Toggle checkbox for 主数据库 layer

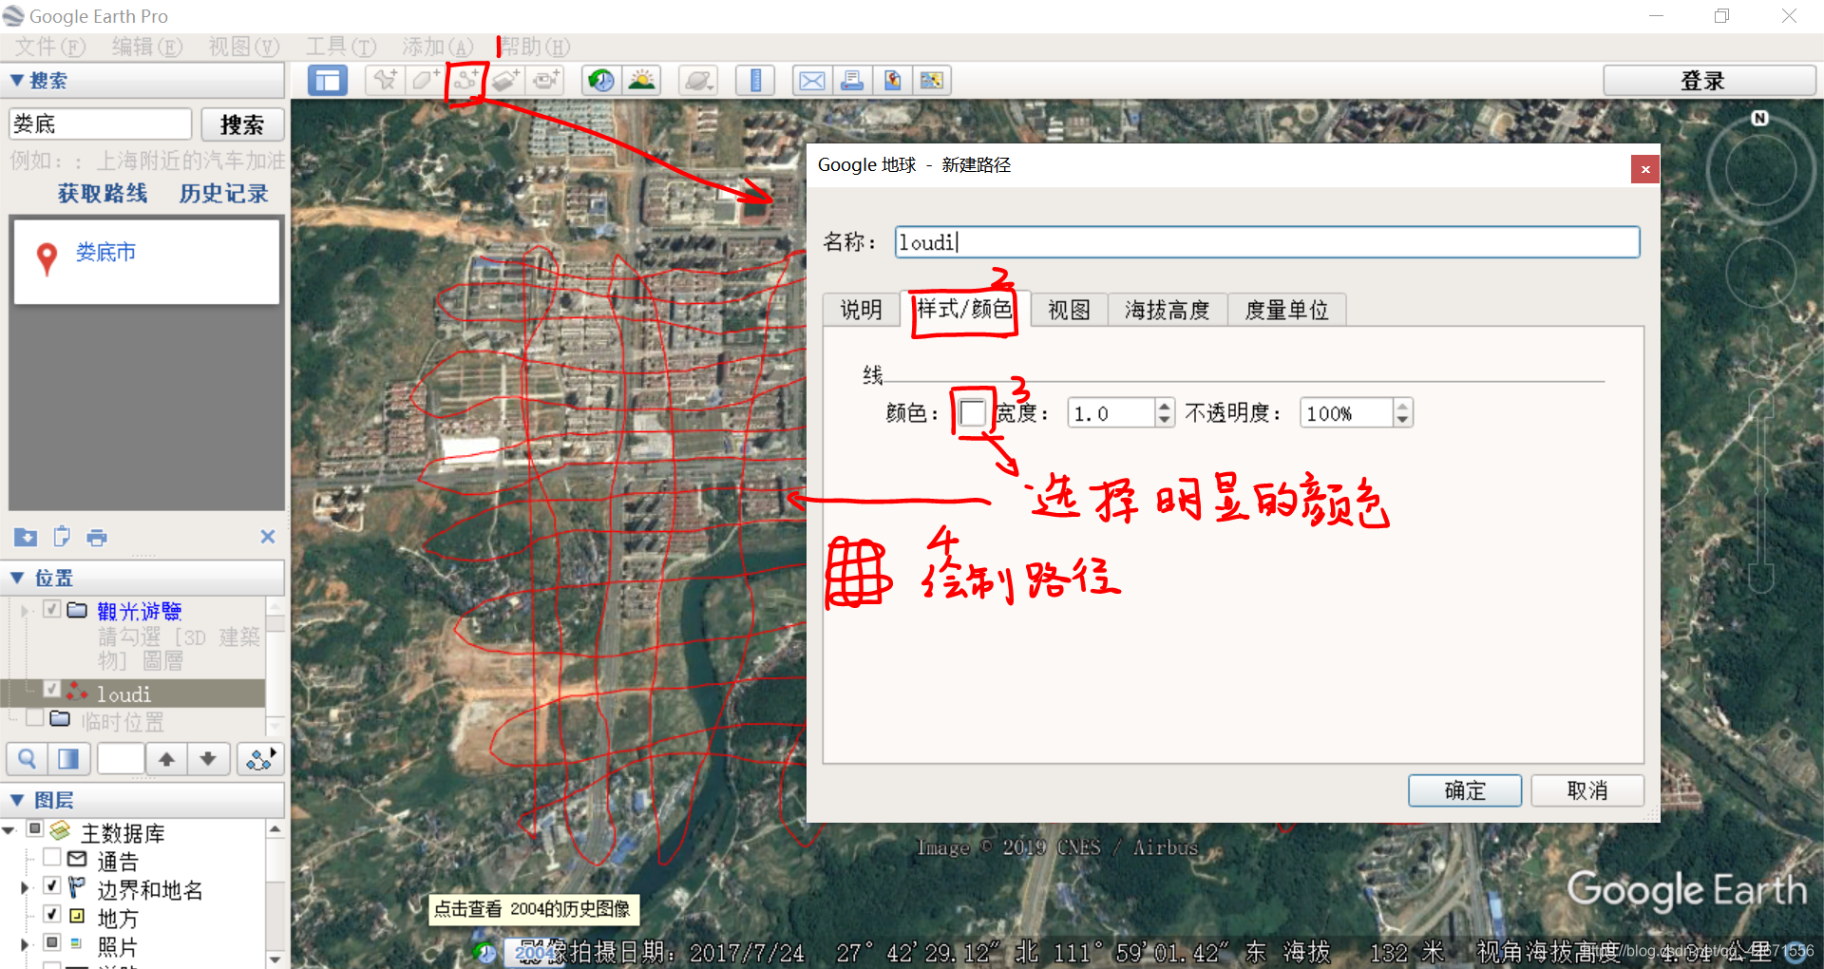coord(35,829)
